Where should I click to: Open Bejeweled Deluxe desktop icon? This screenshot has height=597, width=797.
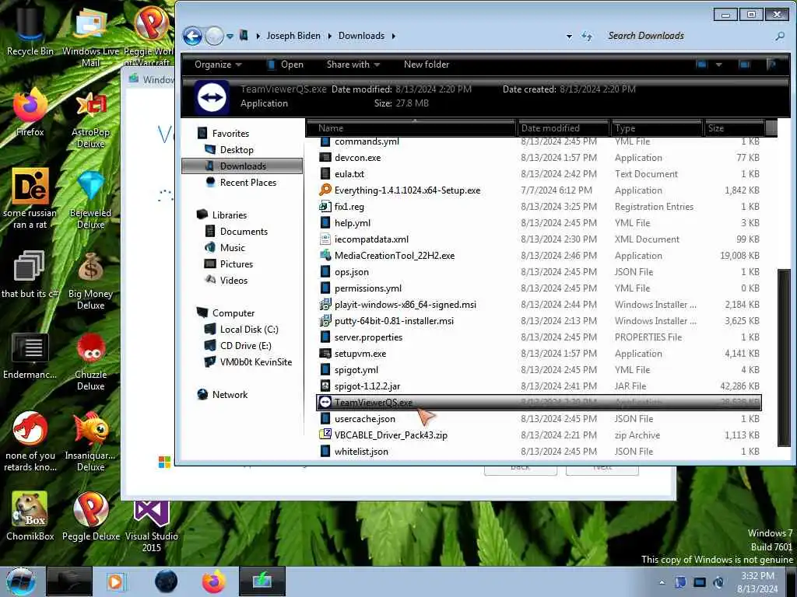90,200
